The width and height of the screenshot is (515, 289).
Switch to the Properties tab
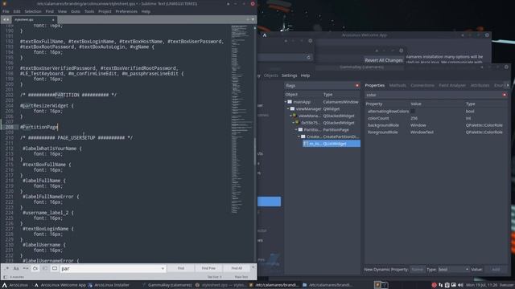click(x=374, y=85)
